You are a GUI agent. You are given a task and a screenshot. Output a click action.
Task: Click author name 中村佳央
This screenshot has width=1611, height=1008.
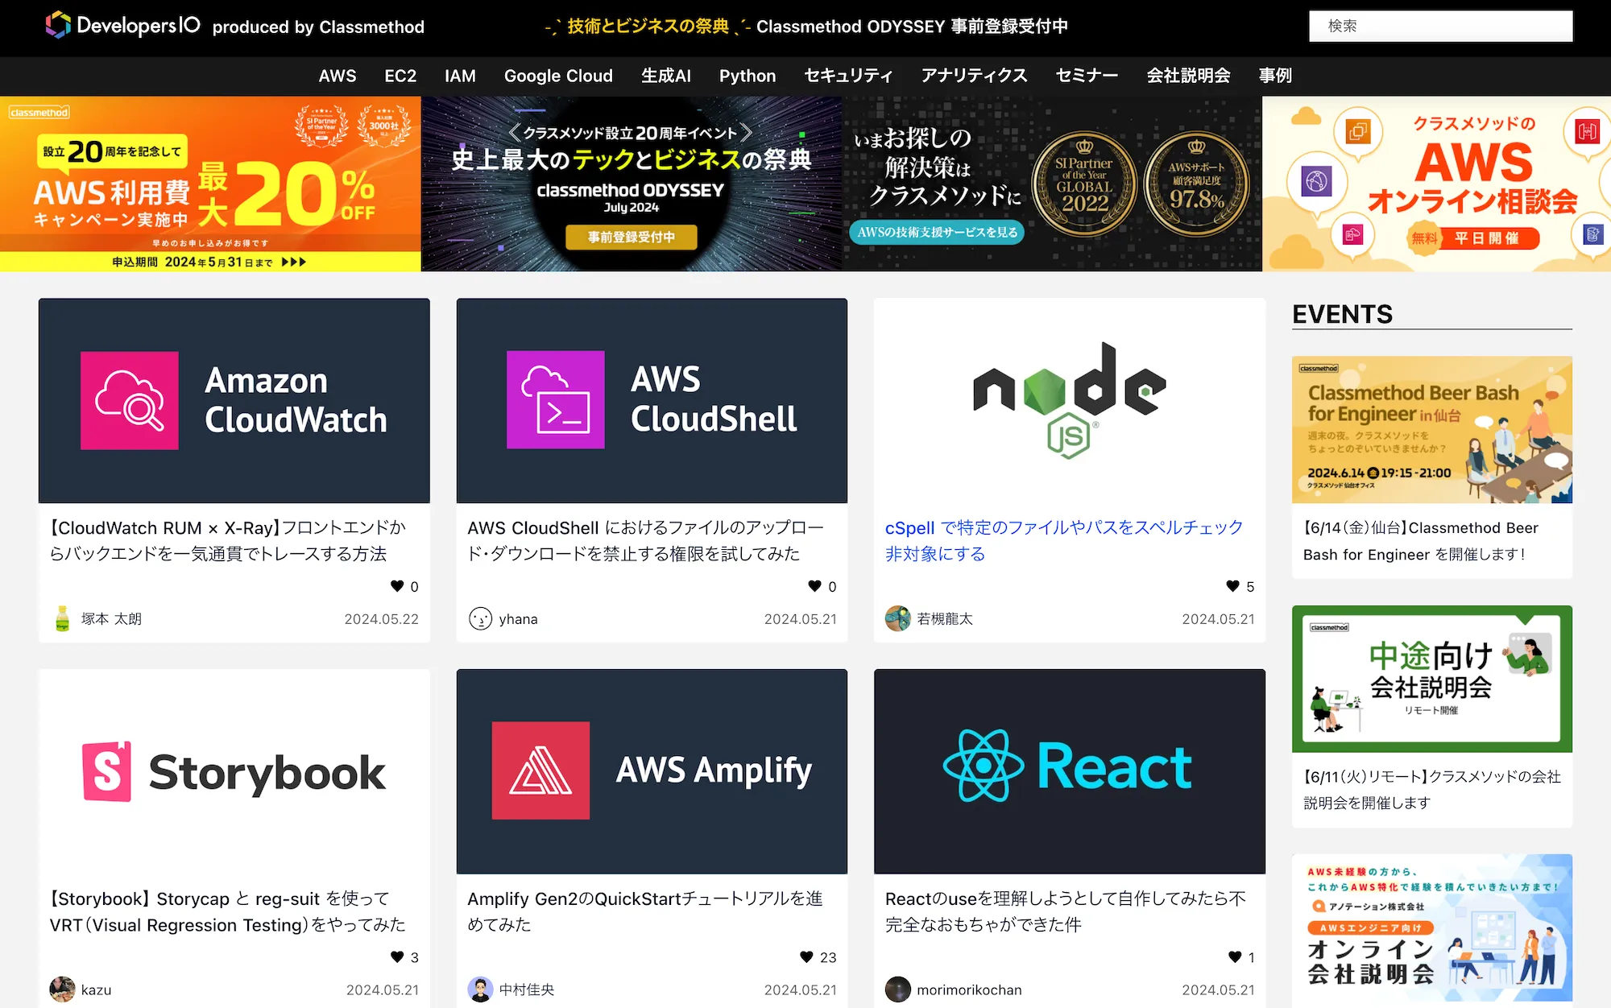[527, 990]
